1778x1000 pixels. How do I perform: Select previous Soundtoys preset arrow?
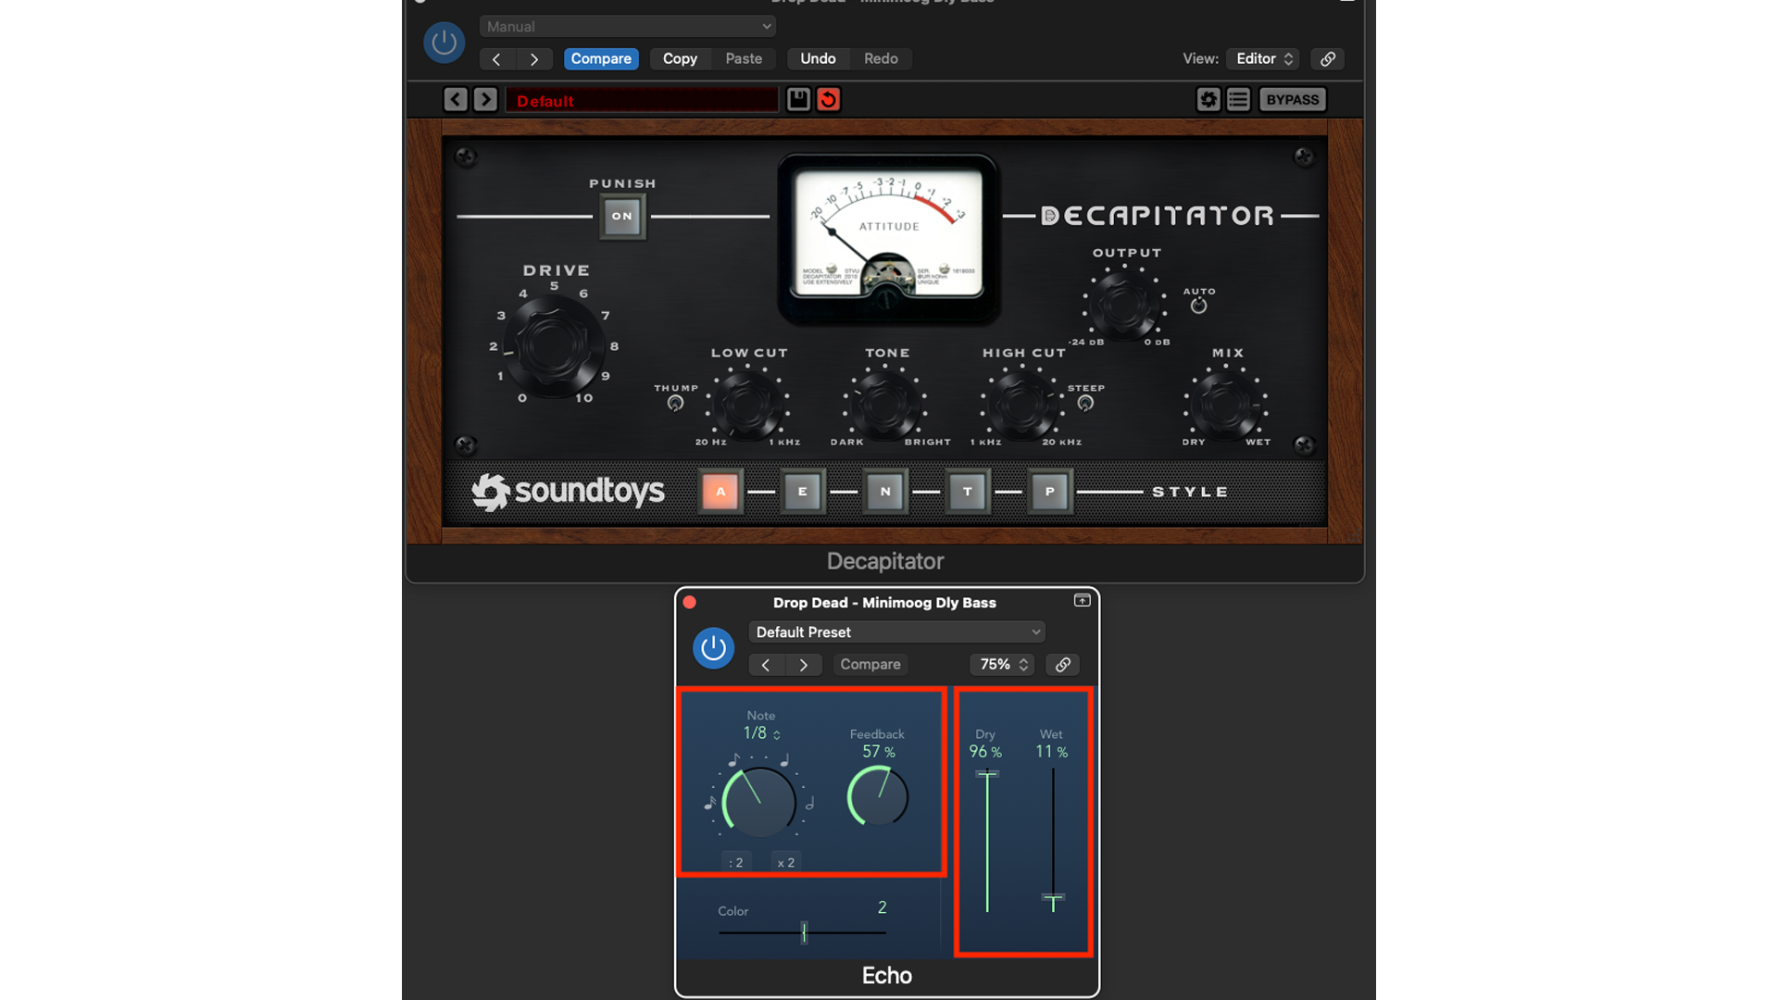[456, 99]
